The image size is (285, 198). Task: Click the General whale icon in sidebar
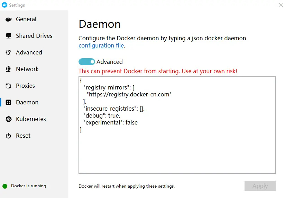9,19
